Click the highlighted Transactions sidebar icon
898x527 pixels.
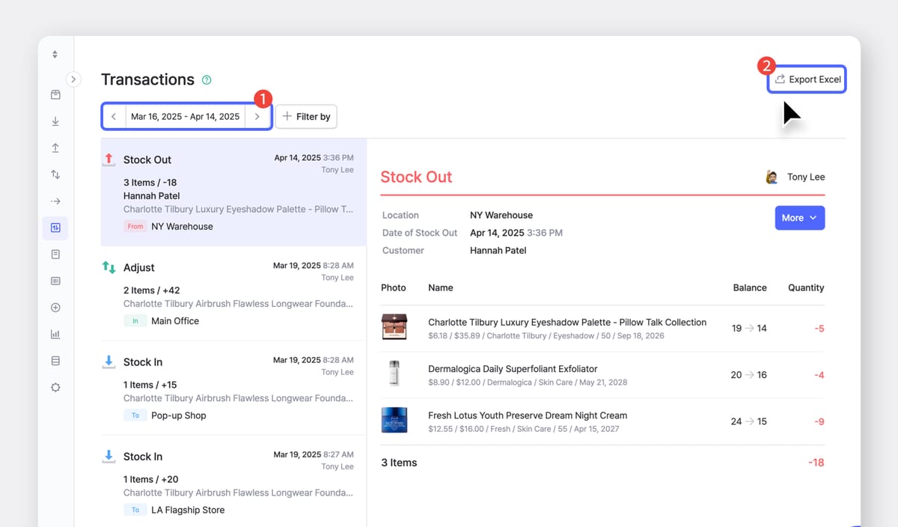pyautogui.click(x=55, y=228)
